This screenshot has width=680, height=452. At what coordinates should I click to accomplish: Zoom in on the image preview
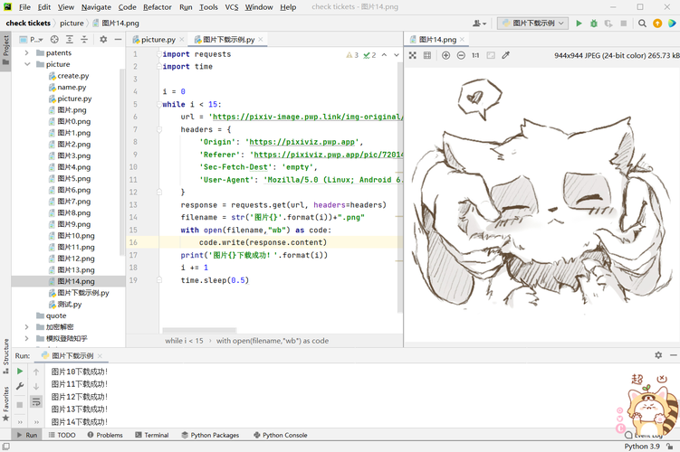pos(445,56)
